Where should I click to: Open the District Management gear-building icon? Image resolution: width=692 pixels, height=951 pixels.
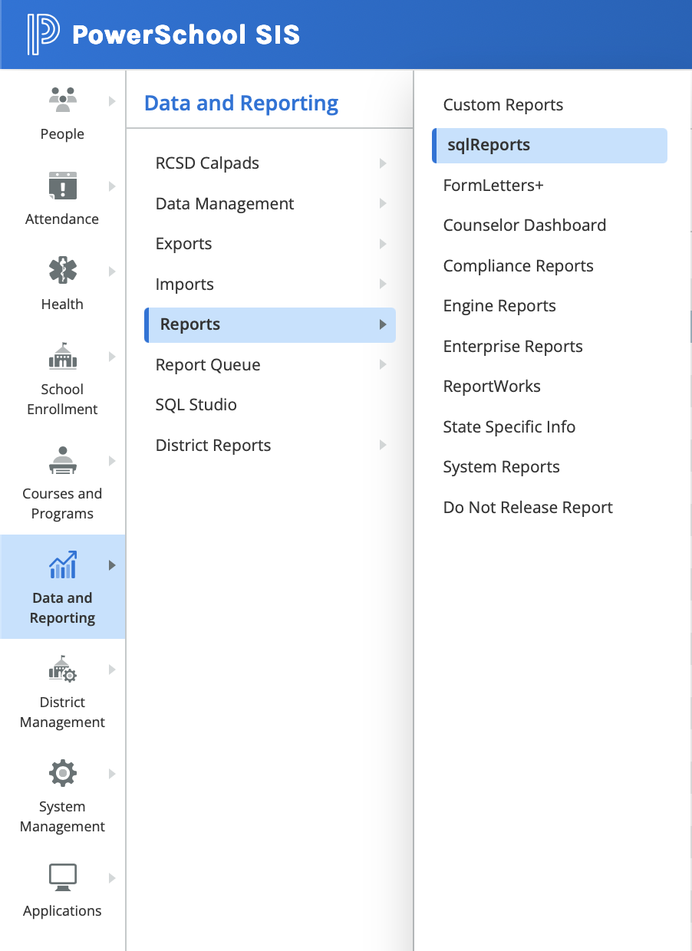[x=62, y=669]
